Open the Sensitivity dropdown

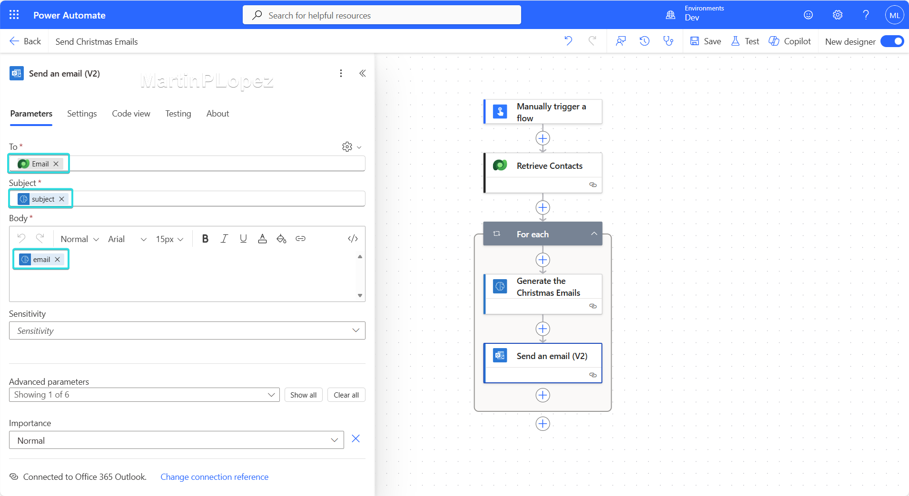coord(187,331)
